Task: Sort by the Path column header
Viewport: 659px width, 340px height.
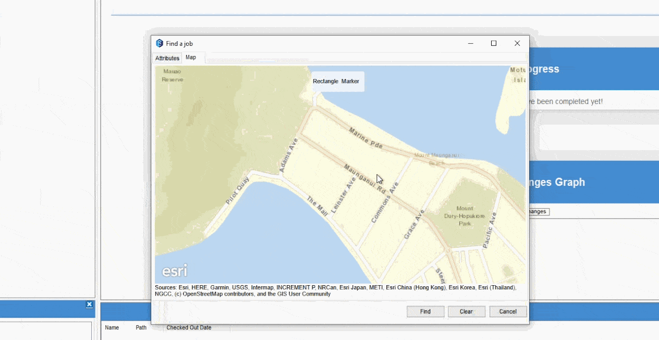Action: pyautogui.click(x=141, y=327)
